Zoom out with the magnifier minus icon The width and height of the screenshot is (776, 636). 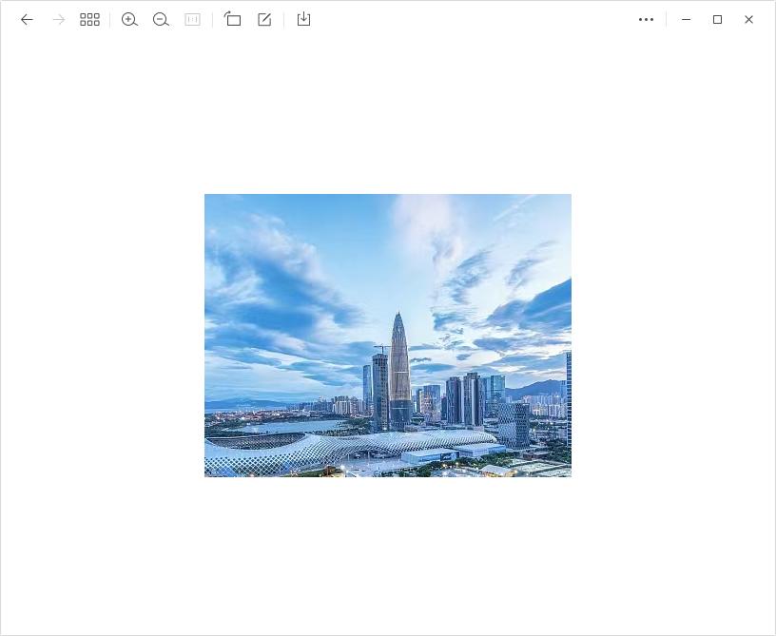click(x=161, y=20)
